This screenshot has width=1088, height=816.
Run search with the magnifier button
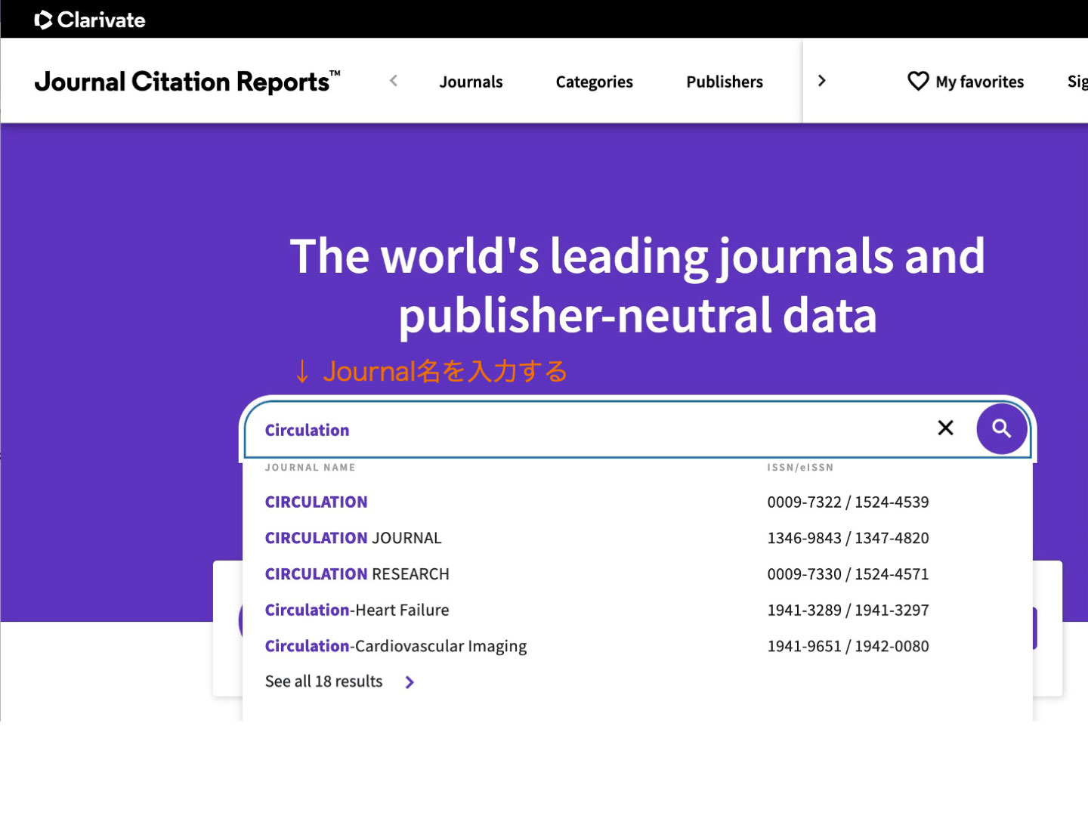coord(1002,428)
